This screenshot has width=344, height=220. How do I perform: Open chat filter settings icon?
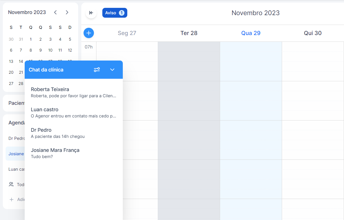click(97, 70)
